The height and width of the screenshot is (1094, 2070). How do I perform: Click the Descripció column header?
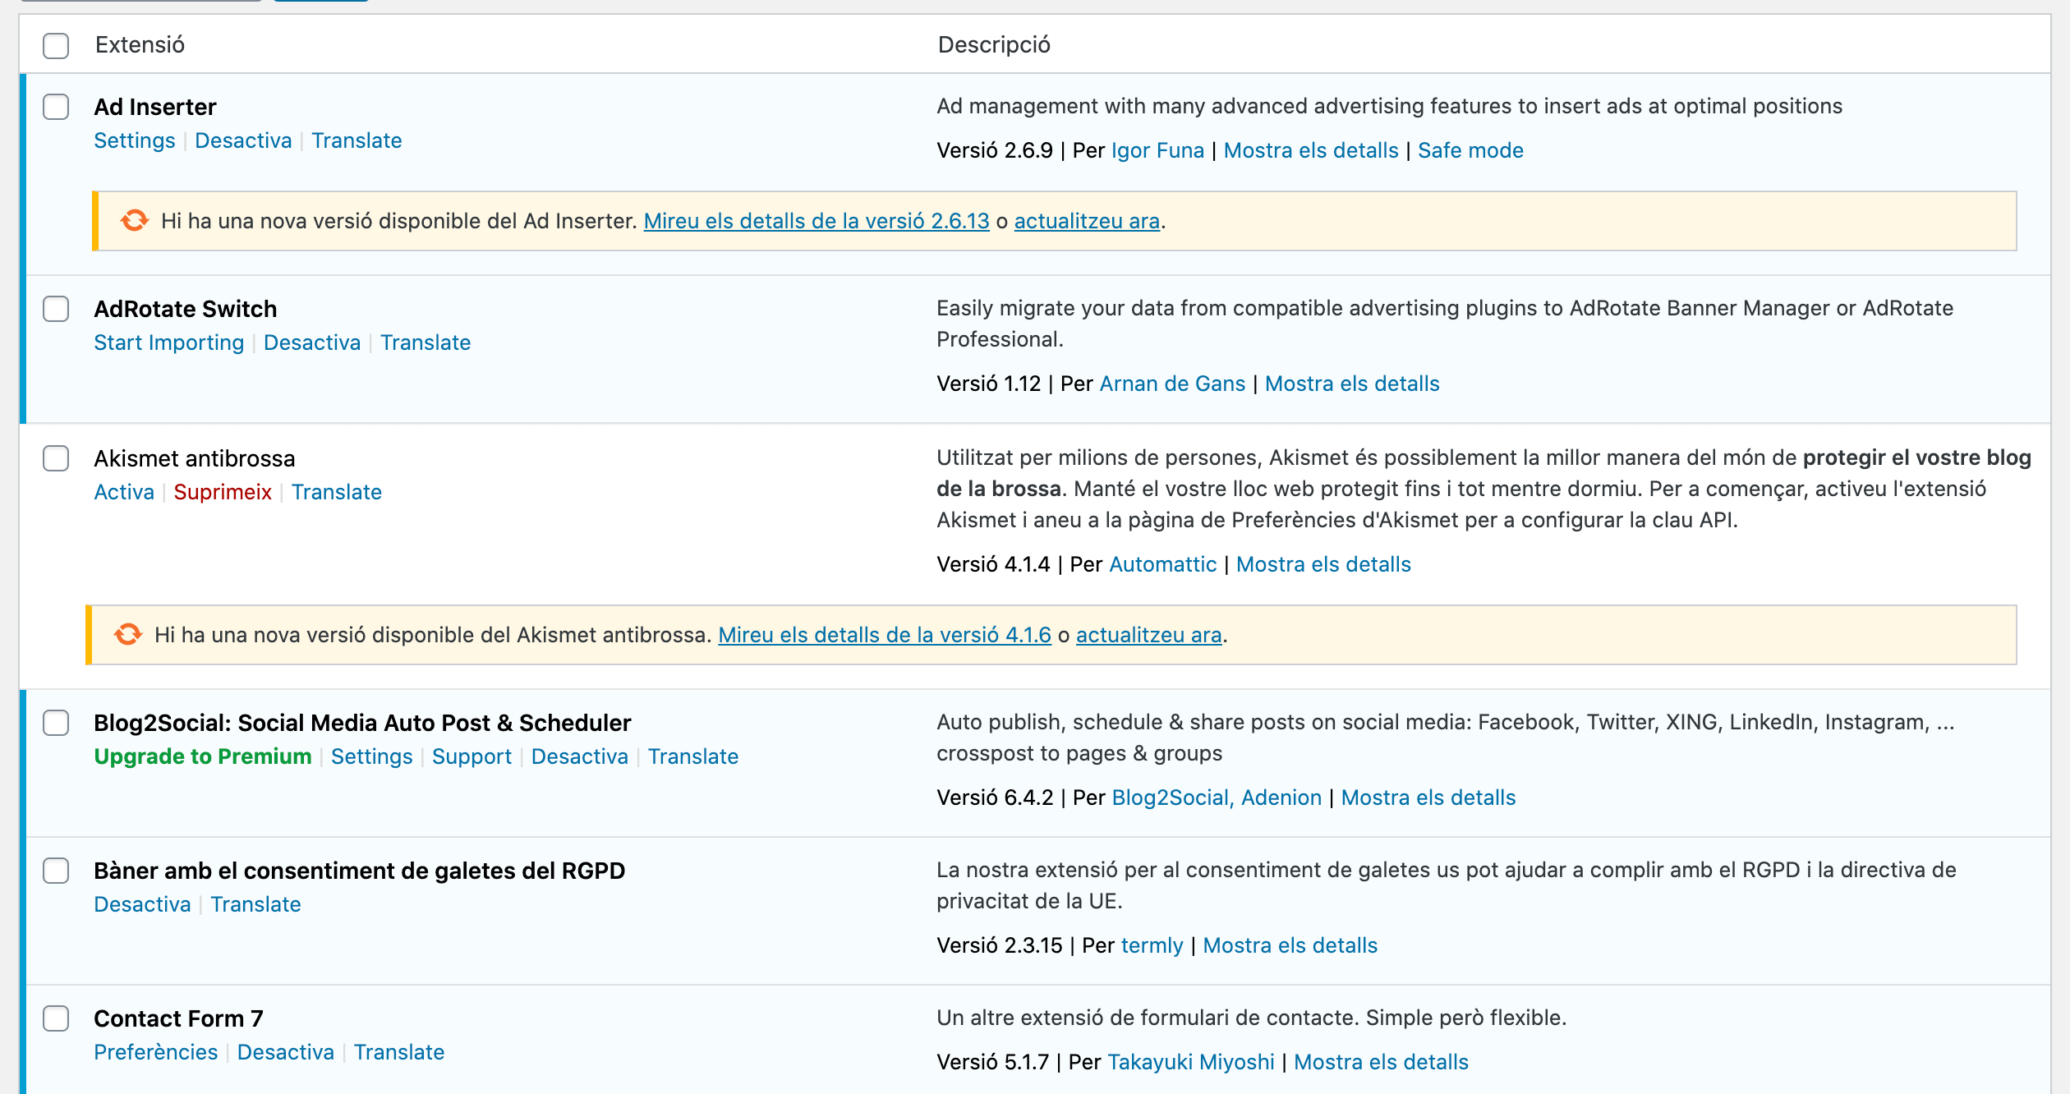click(994, 44)
